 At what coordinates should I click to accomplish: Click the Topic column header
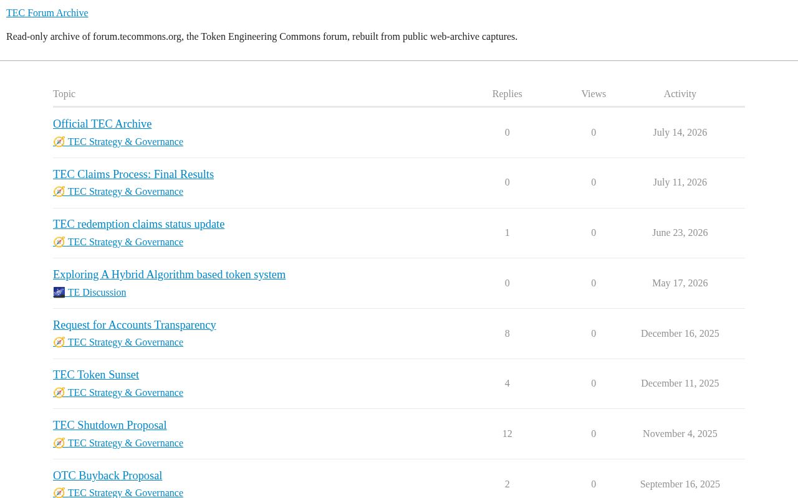pos(64,94)
